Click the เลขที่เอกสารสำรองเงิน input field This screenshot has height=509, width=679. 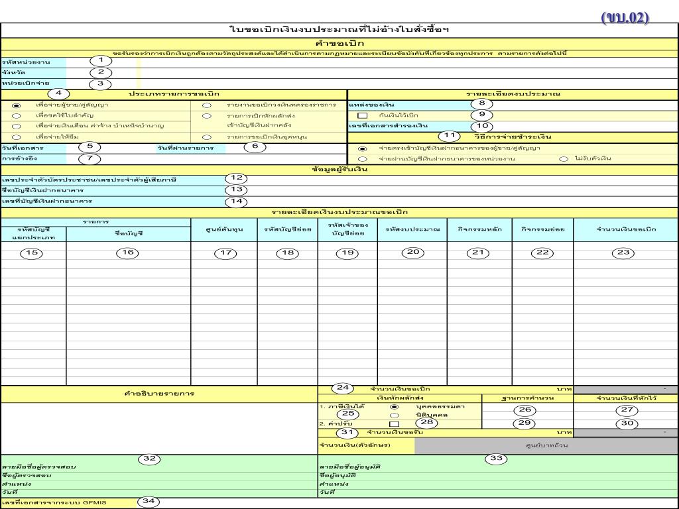click(575, 126)
